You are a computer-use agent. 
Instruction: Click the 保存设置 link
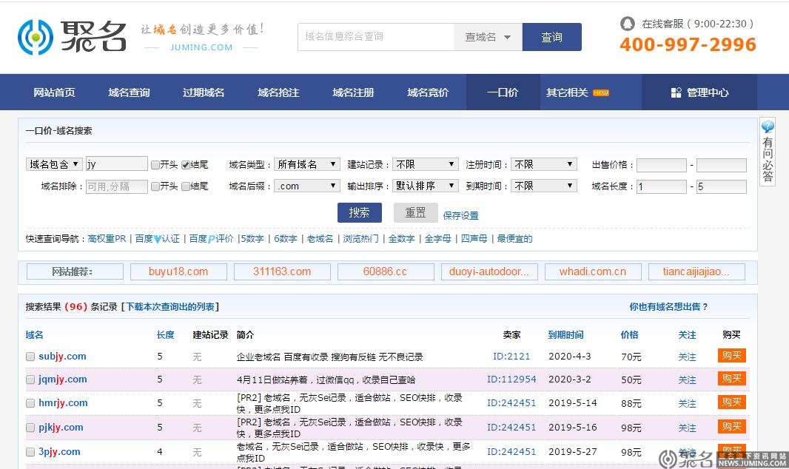(x=461, y=216)
